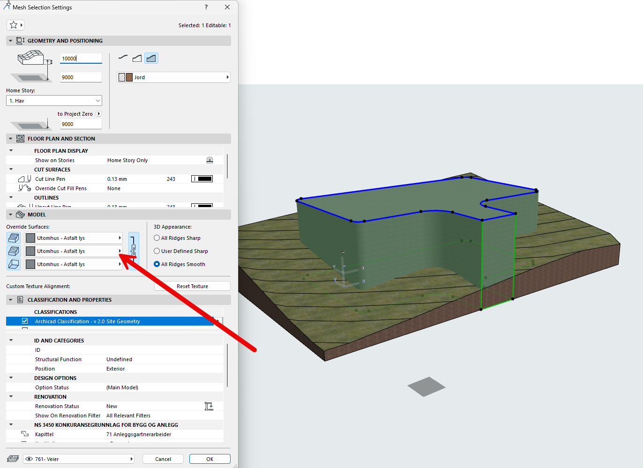Click Classification and Properties panel icon

click(20, 300)
